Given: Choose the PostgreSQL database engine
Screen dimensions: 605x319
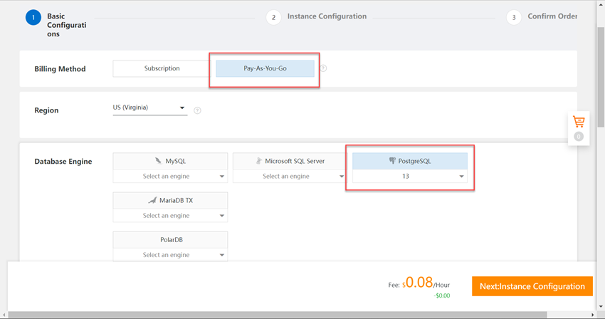Looking at the screenshot, I should pos(410,161).
